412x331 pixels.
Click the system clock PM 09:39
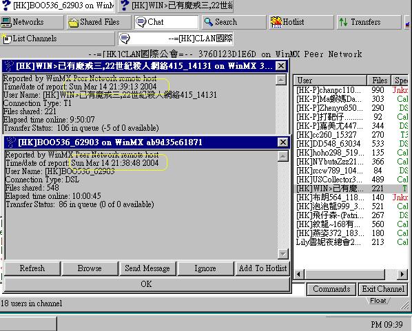point(387,325)
